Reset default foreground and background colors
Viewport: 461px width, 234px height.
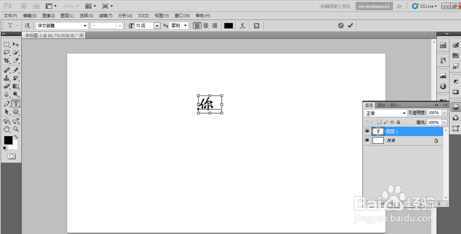tap(5, 148)
